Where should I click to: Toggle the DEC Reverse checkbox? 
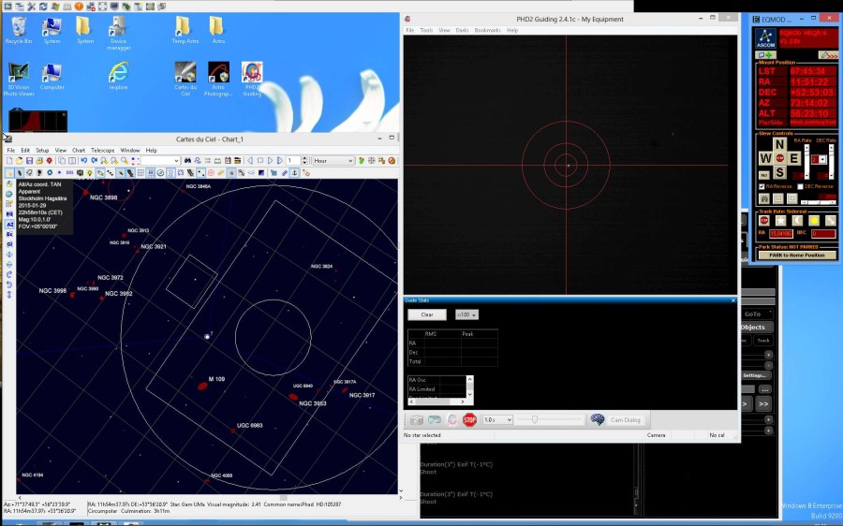[800, 186]
